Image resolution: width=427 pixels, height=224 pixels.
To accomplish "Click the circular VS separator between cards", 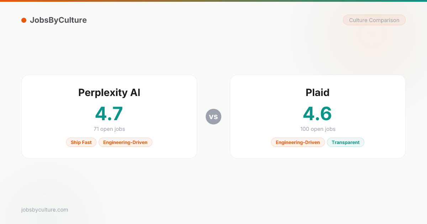I will pyautogui.click(x=213, y=117).
